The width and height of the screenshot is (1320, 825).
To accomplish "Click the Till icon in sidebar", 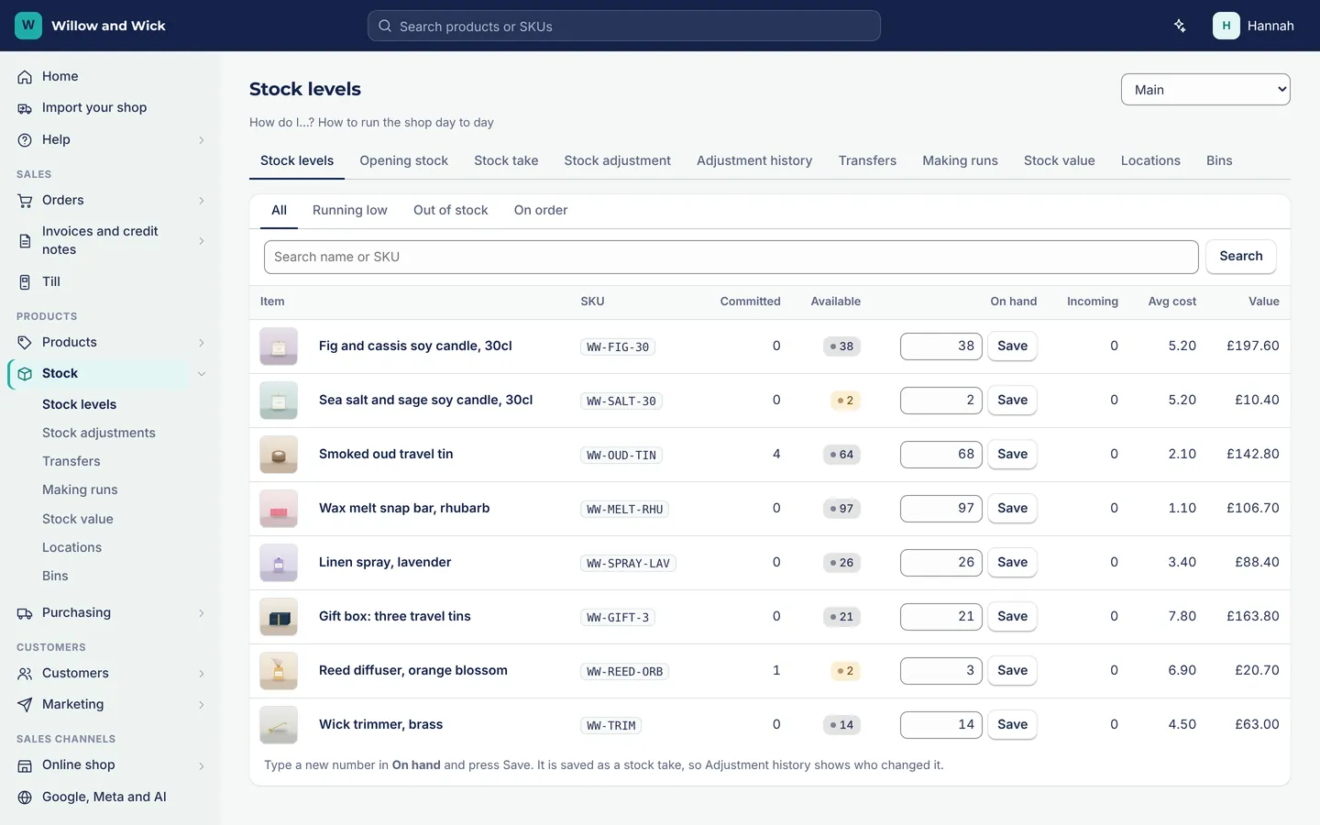I will coord(25,282).
